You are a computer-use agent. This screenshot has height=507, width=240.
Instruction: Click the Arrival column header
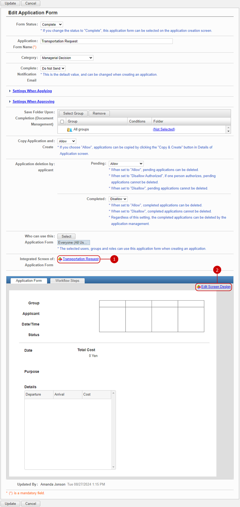pyautogui.click(x=68, y=395)
